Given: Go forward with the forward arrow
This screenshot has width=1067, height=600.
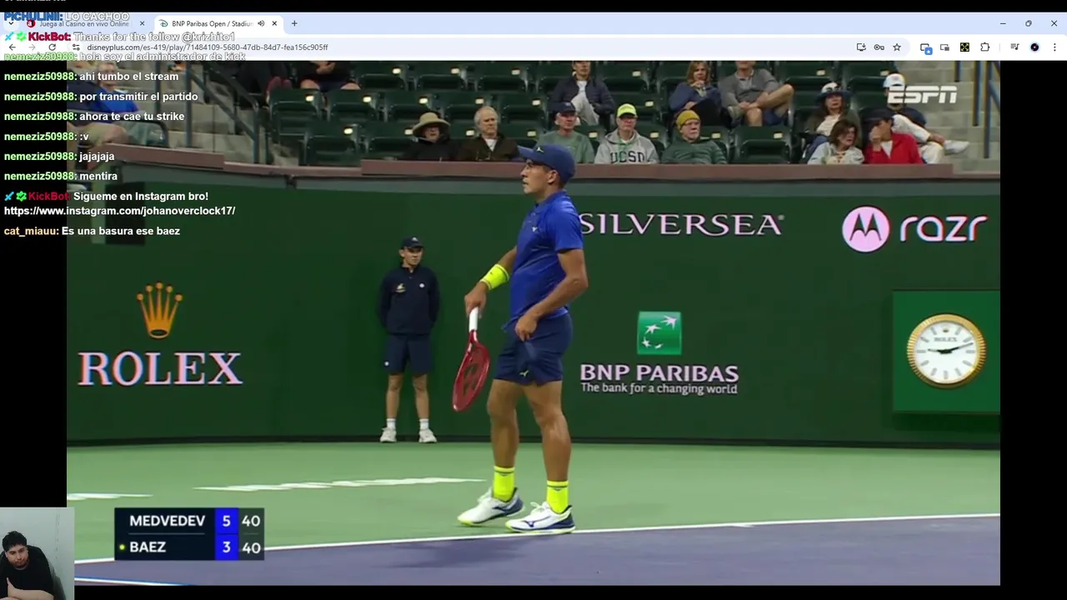Looking at the screenshot, I should point(32,47).
